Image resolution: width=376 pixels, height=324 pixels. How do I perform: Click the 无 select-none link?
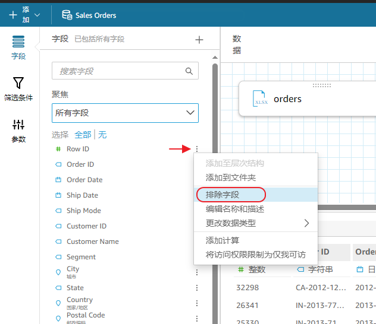coord(102,135)
